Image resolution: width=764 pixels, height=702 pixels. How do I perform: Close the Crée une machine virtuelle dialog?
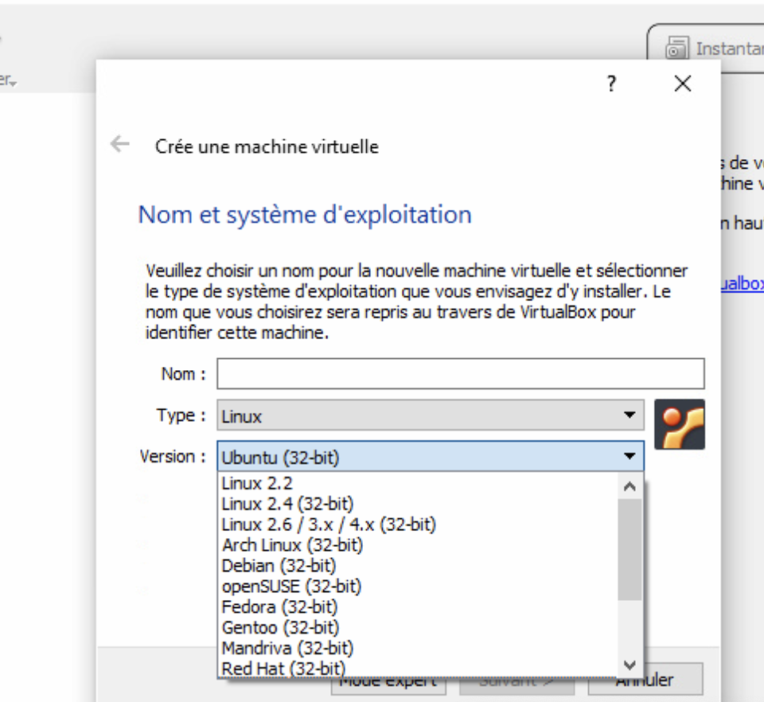[x=683, y=84]
